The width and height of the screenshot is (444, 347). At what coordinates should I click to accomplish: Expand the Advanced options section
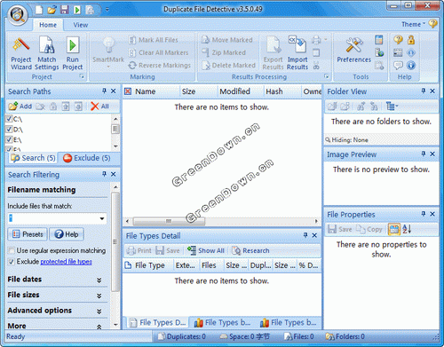tap(99, 311)
